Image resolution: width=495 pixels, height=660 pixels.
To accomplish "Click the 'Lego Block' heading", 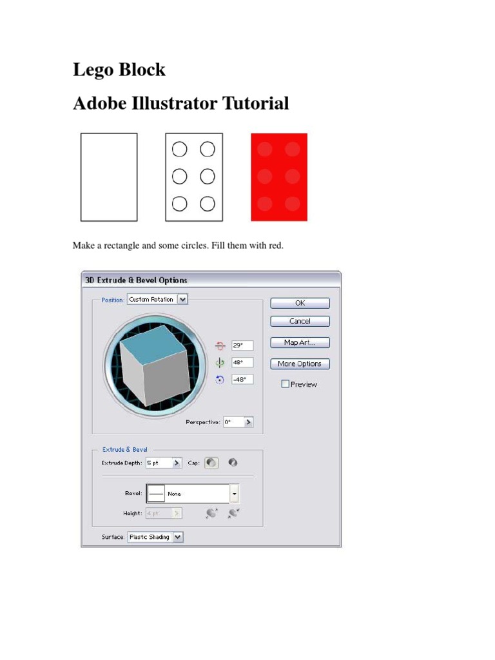I will point(119,70).
